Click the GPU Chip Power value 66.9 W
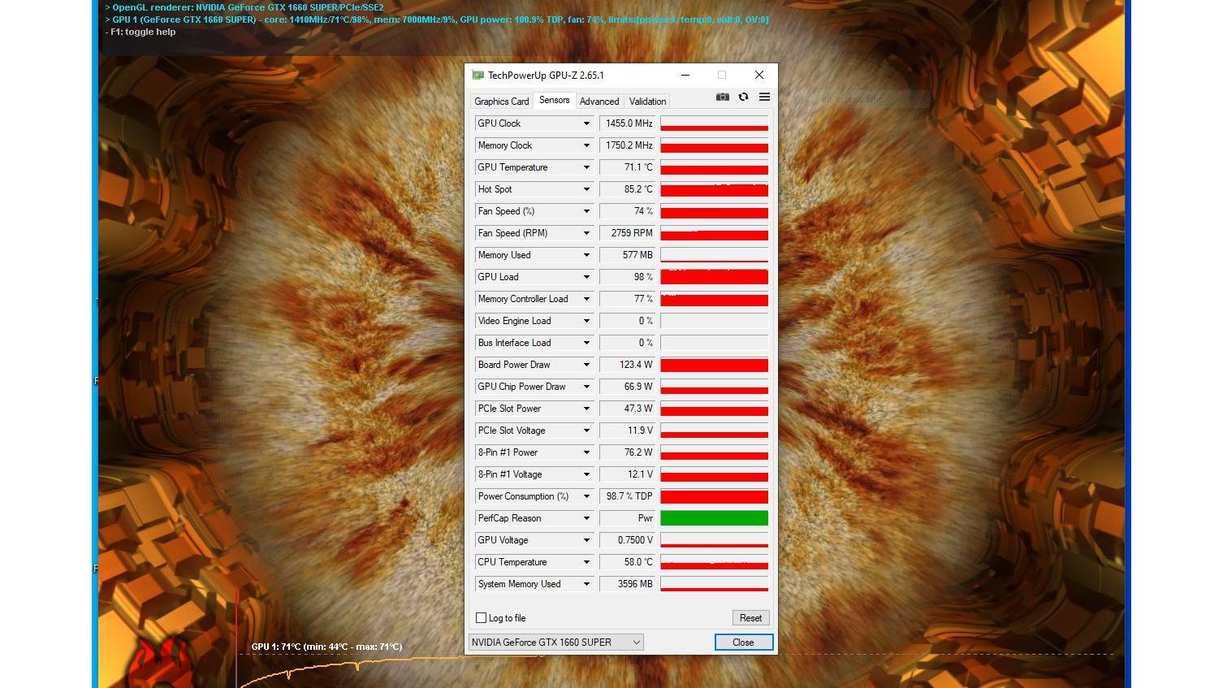Image resolution: width=1223 pixels, height=688 pixels. (x=627, y=387)
